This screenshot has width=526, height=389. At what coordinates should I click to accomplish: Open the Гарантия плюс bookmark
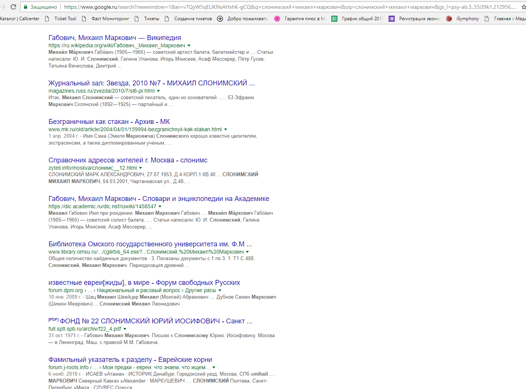tap(300, 19)
